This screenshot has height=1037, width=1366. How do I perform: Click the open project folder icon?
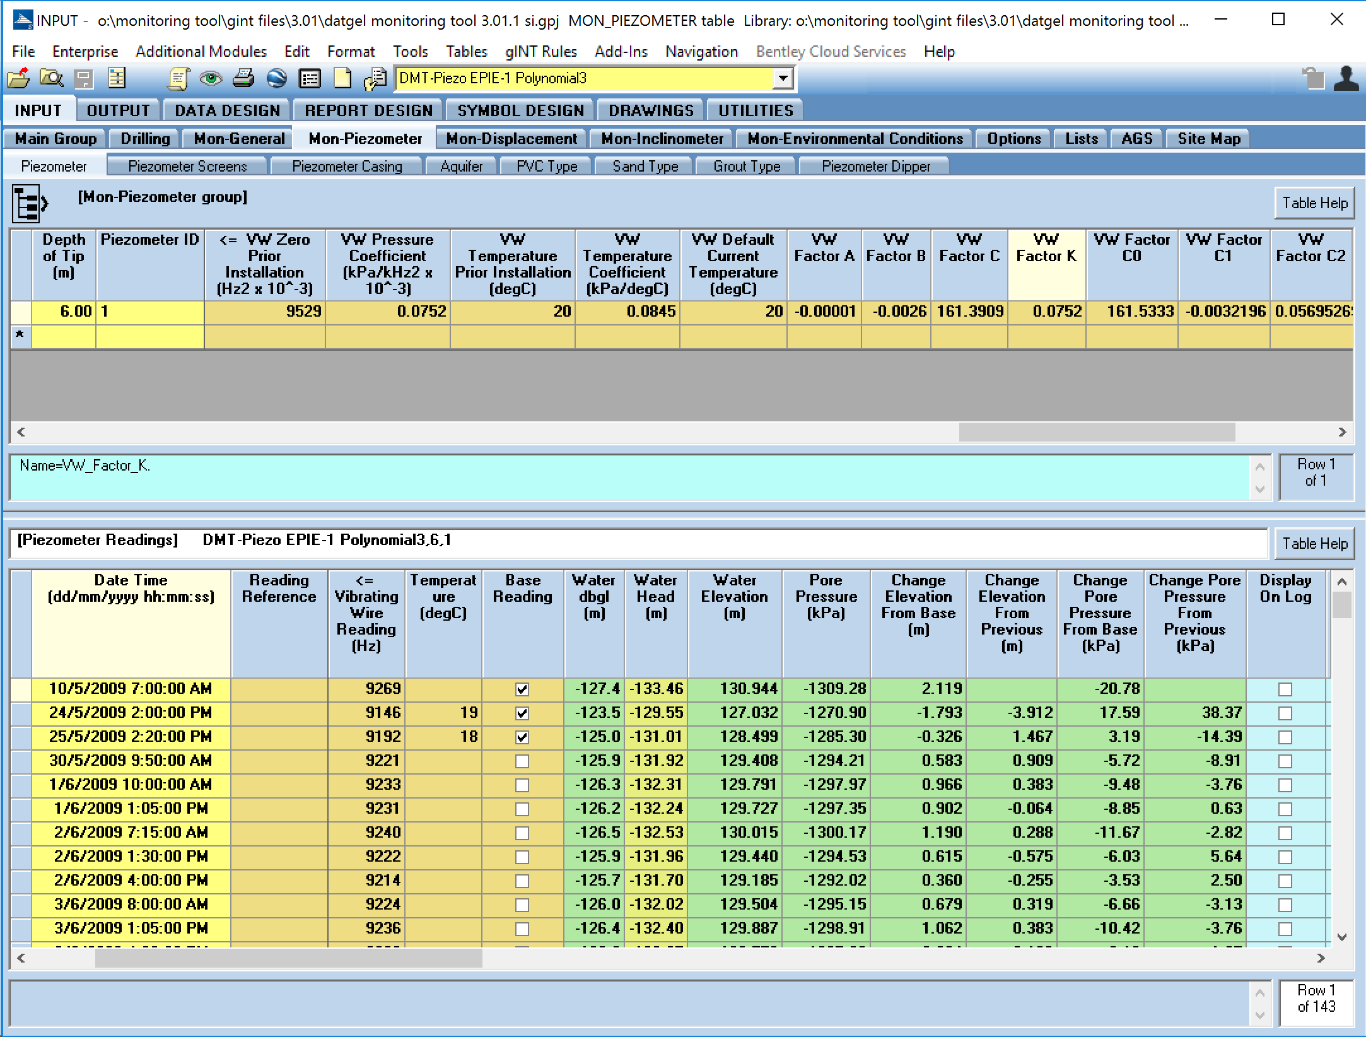(18, 78)
